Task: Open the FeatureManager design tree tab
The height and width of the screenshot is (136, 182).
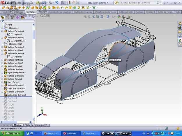Action: coord(2,17)
